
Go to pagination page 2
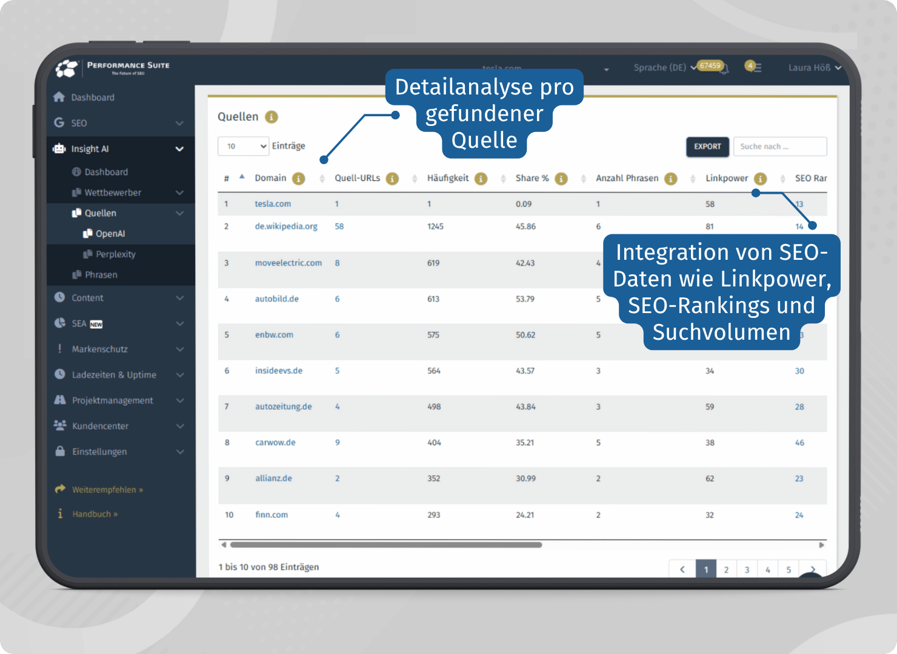coord(726,570)
